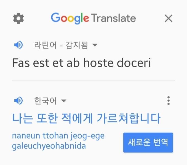Click the translated word 가르쳐합니다

[129, 118]
